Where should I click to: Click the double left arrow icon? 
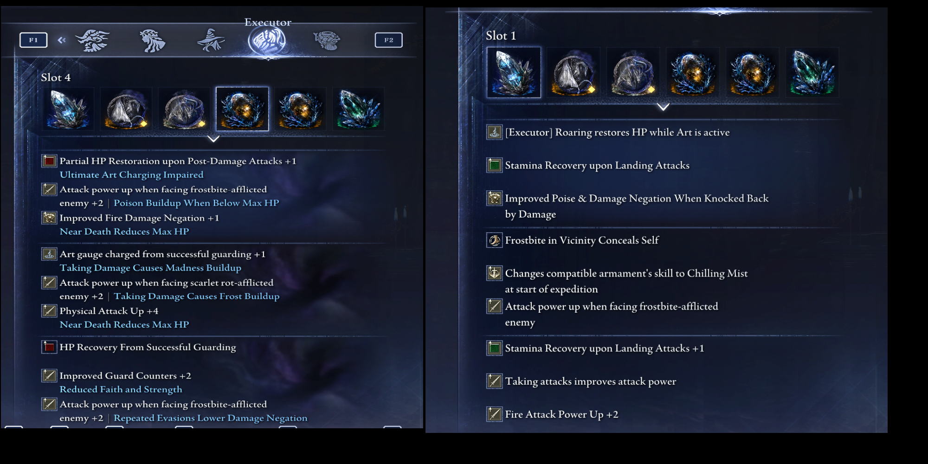pyautogui.click(x=62, y=40)
